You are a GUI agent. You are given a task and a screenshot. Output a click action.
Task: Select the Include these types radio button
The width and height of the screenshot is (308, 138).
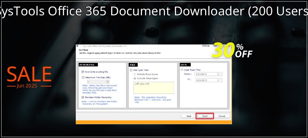135,74
